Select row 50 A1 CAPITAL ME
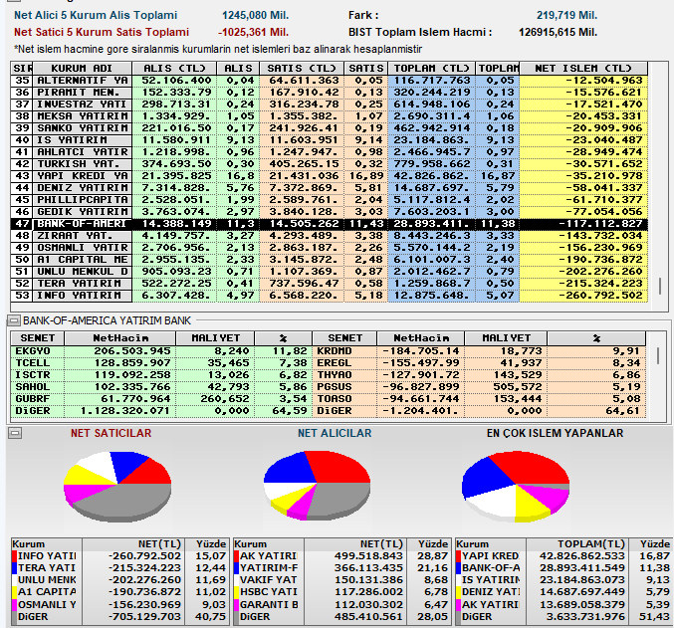Image resolution: width=674 pixels, height=628 pixels. [330, 260]
